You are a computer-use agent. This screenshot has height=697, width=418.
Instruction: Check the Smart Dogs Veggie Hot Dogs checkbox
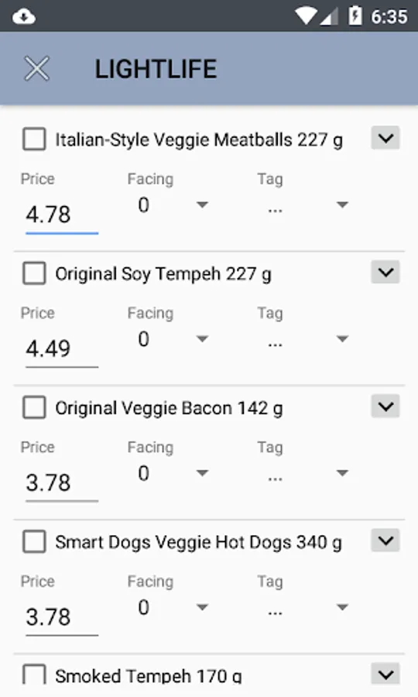34,541
